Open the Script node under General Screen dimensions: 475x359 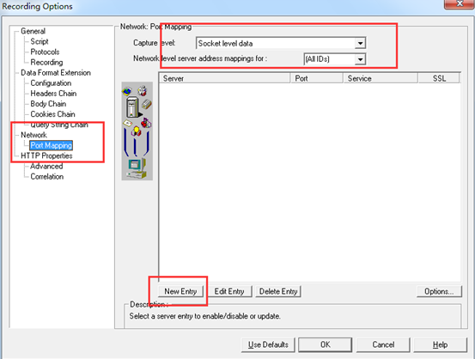40,41
